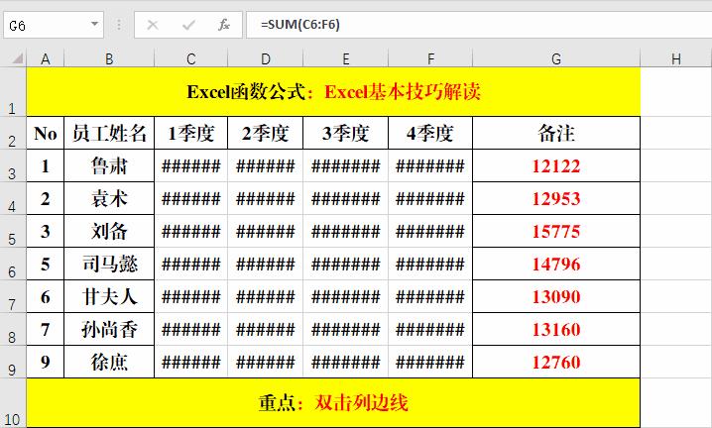Click the 'No' header cell
Image resolution: width=712 pixels, height=428 pixels.
[46, 133]
